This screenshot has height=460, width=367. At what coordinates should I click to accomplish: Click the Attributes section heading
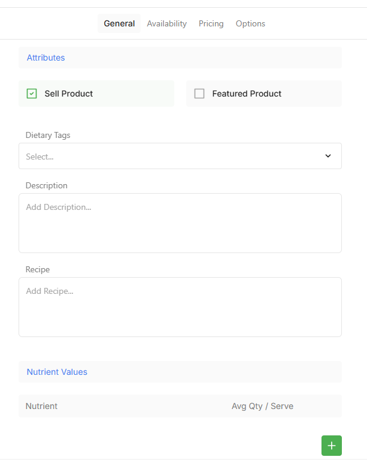coord(46,58)
